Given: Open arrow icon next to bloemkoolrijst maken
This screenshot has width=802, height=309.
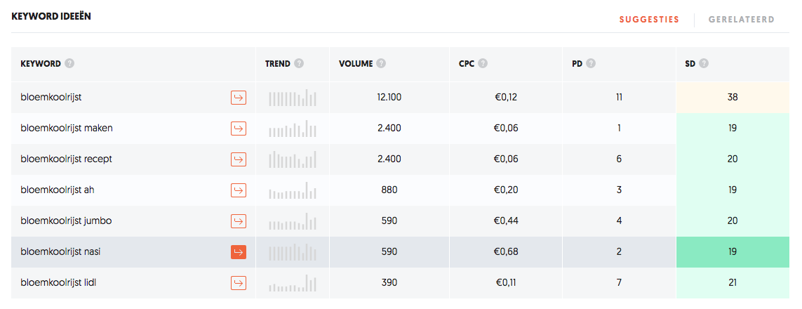Looking at the screenshot, I should [x=239, y=129].
